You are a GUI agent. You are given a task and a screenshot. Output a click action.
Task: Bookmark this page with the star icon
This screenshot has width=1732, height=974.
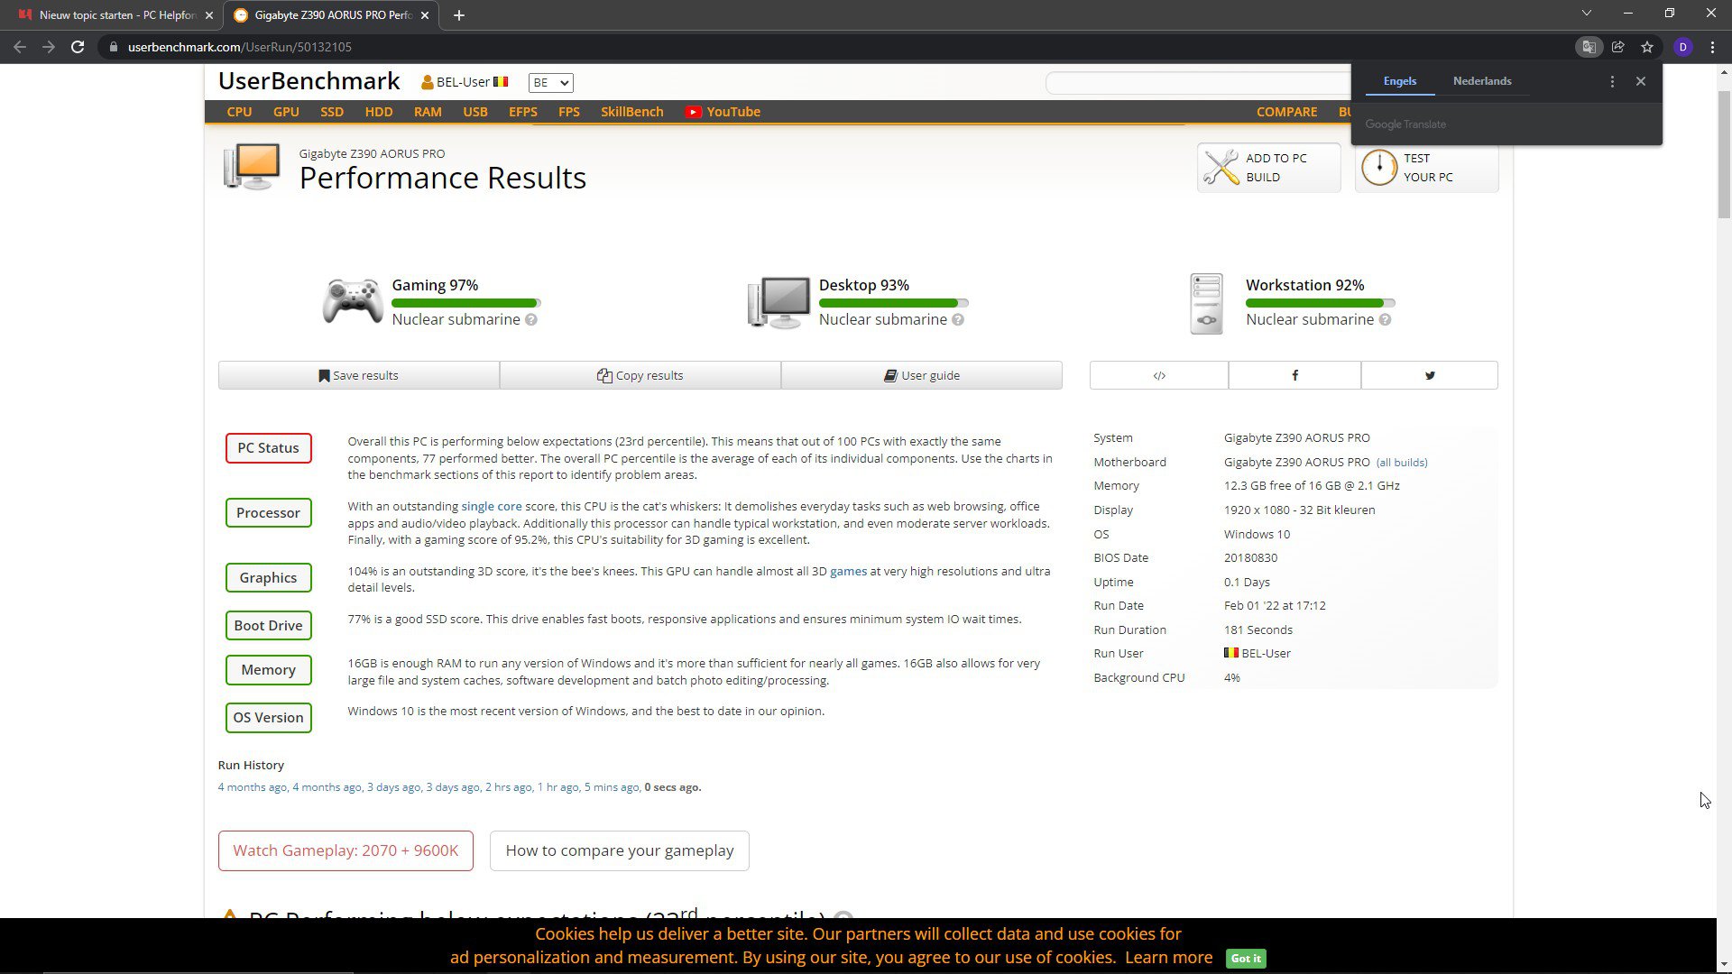1647,47
